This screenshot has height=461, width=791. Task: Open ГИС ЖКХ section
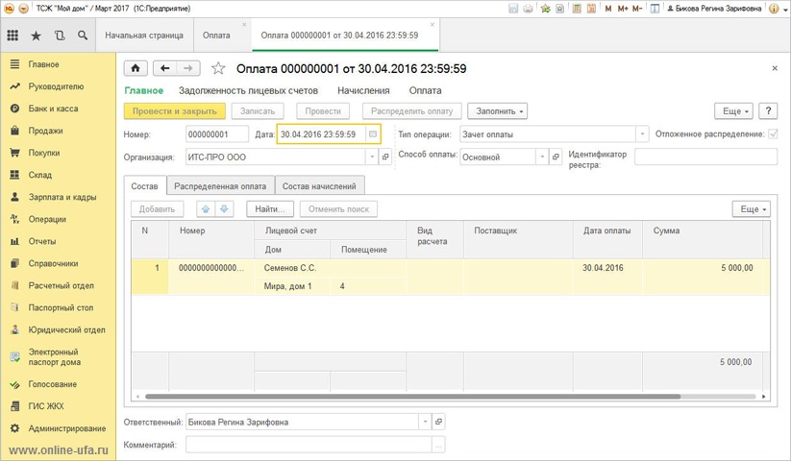click(46, 406)
